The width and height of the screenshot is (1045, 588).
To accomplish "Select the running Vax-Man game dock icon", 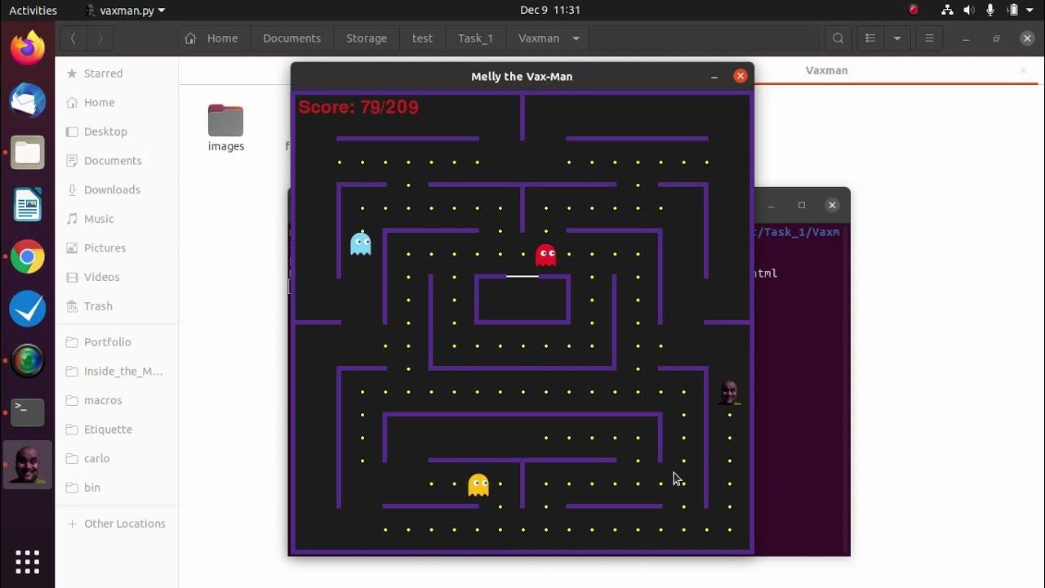I will tap(28, 465).
